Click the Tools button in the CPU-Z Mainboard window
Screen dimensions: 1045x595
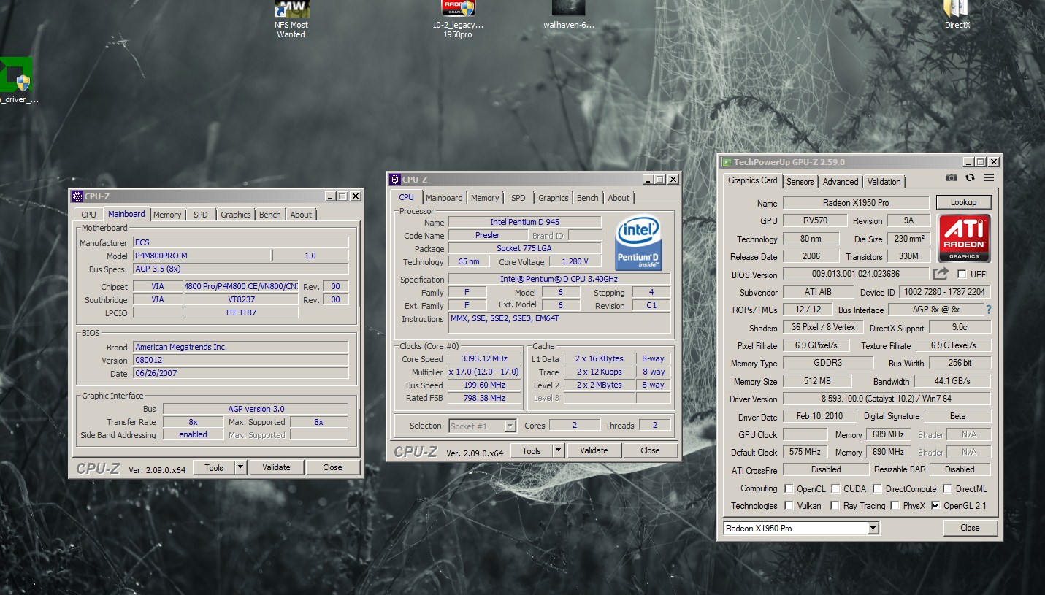click(x=213, y=467)
